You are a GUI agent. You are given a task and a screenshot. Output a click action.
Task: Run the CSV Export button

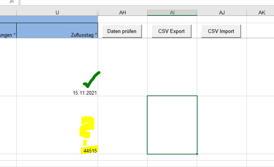coord(171,31)
